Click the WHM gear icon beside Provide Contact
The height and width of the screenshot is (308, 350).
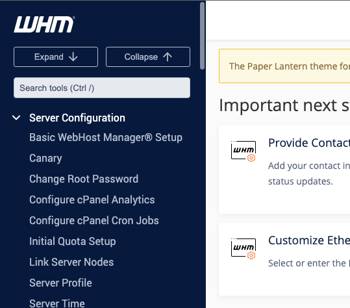pos(244,151)
